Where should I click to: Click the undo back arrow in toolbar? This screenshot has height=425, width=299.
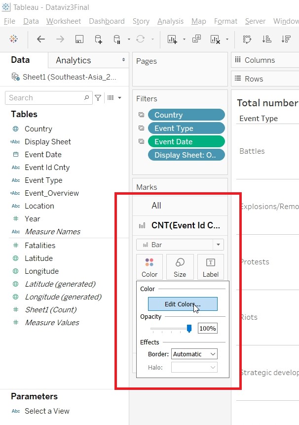tap(41, 40)
